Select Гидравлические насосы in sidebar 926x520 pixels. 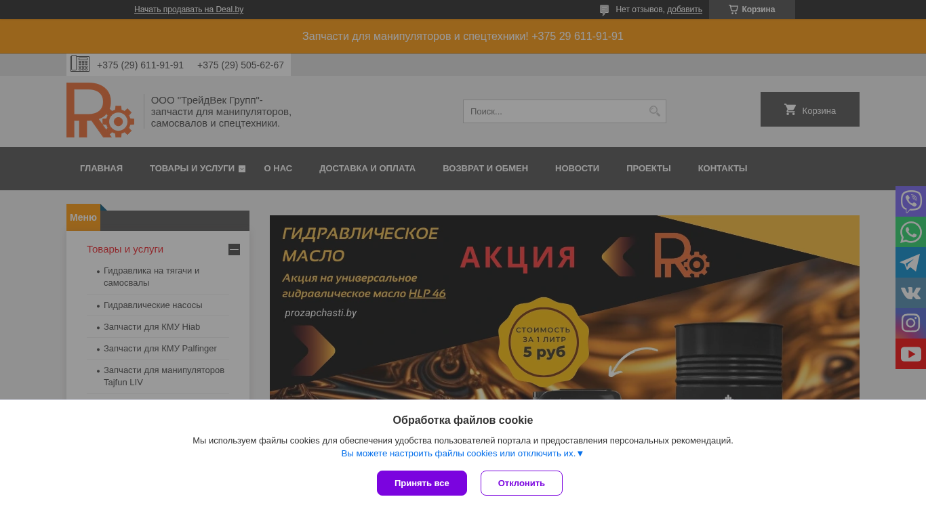153,305
